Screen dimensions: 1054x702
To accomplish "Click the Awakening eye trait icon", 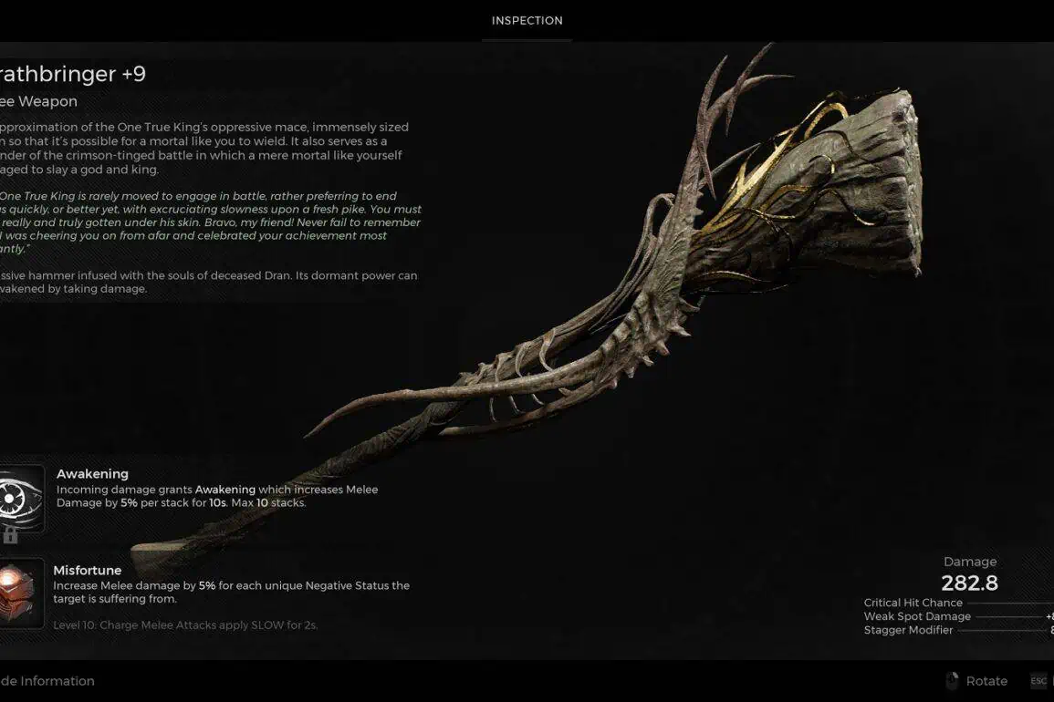I will [22, 499].
